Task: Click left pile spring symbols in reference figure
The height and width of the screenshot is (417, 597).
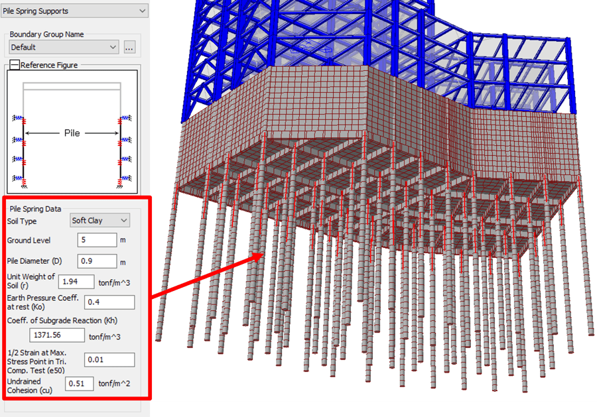Action: tap(19, 148)
